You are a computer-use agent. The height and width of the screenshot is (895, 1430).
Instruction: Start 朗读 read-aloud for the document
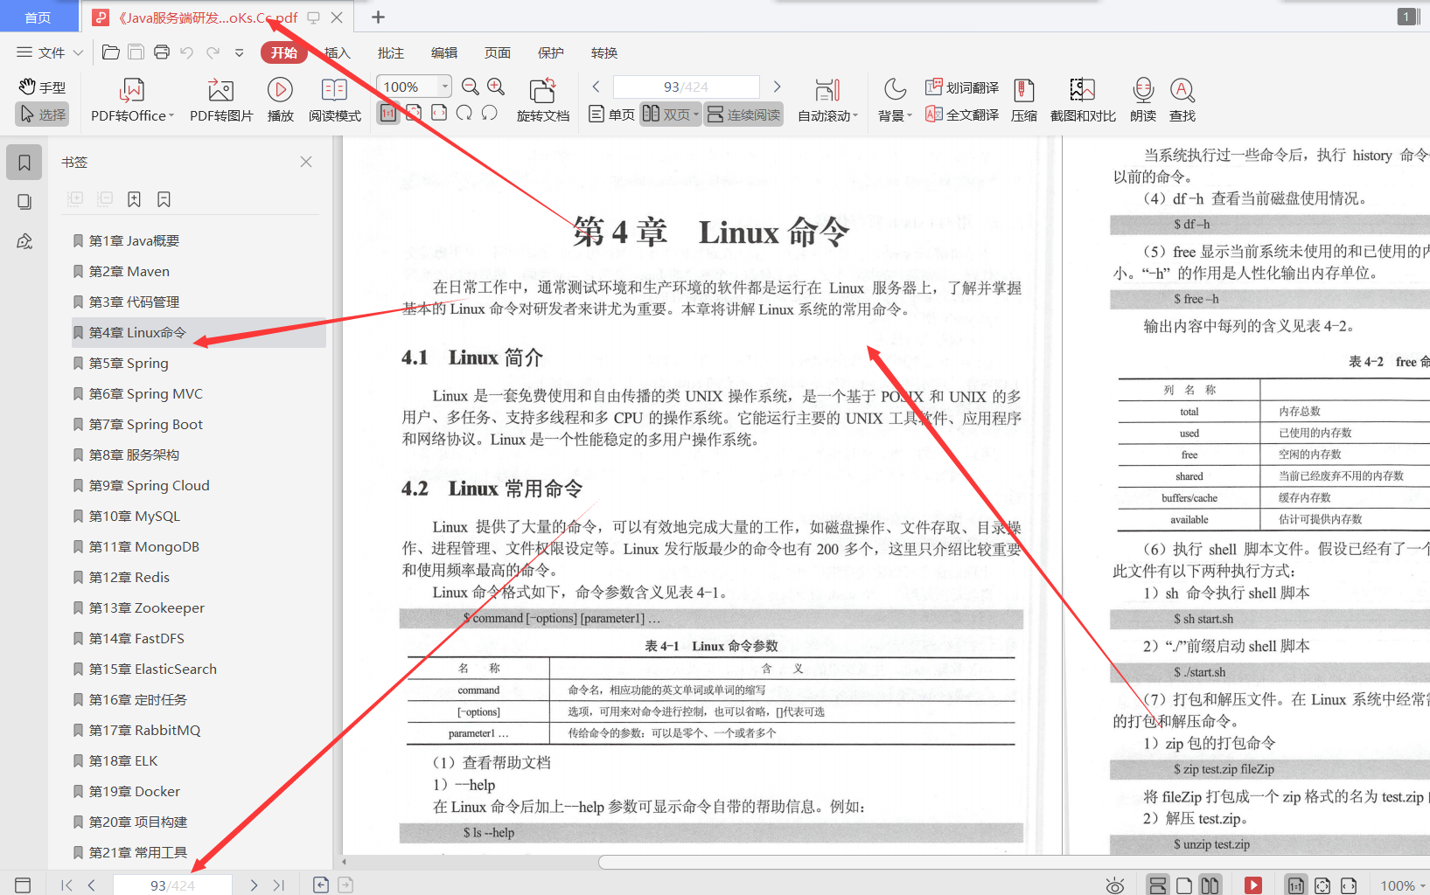(x=1141, y=99)
